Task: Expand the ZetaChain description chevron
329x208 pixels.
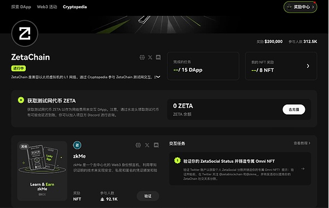Action: pos(158,77)
